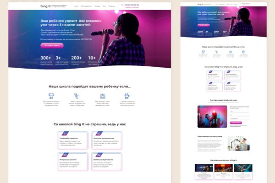275x183 pixels.
Task: Click the '200+' statistic in the small mockup
Action: 216,32
